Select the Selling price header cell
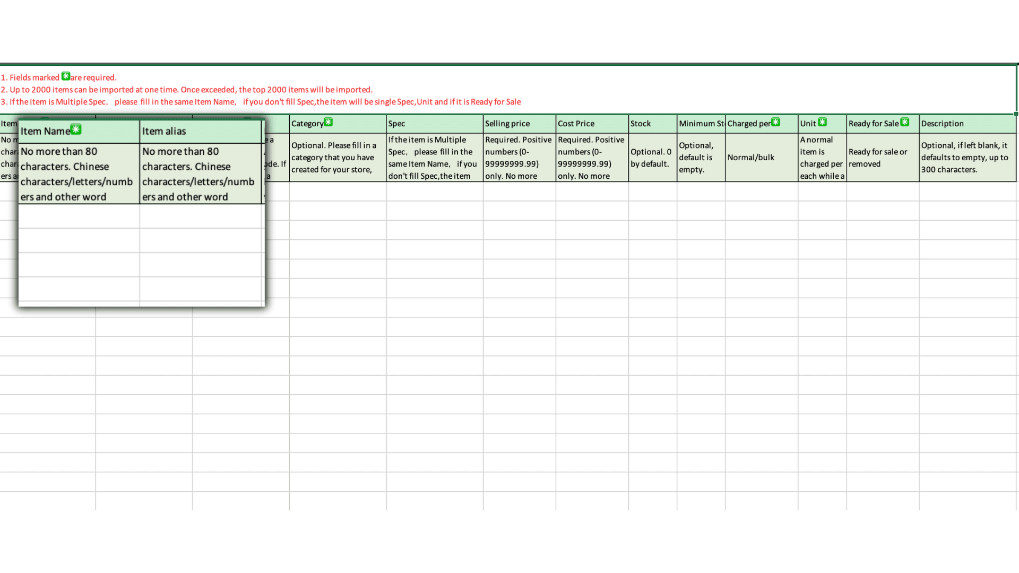 tap(519, 124)
